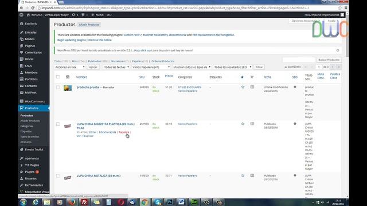This screenshot has width=367, height=206.
Task: Open the Categorías submenu item
Action: pyautogui.click(x=27, y=126)
